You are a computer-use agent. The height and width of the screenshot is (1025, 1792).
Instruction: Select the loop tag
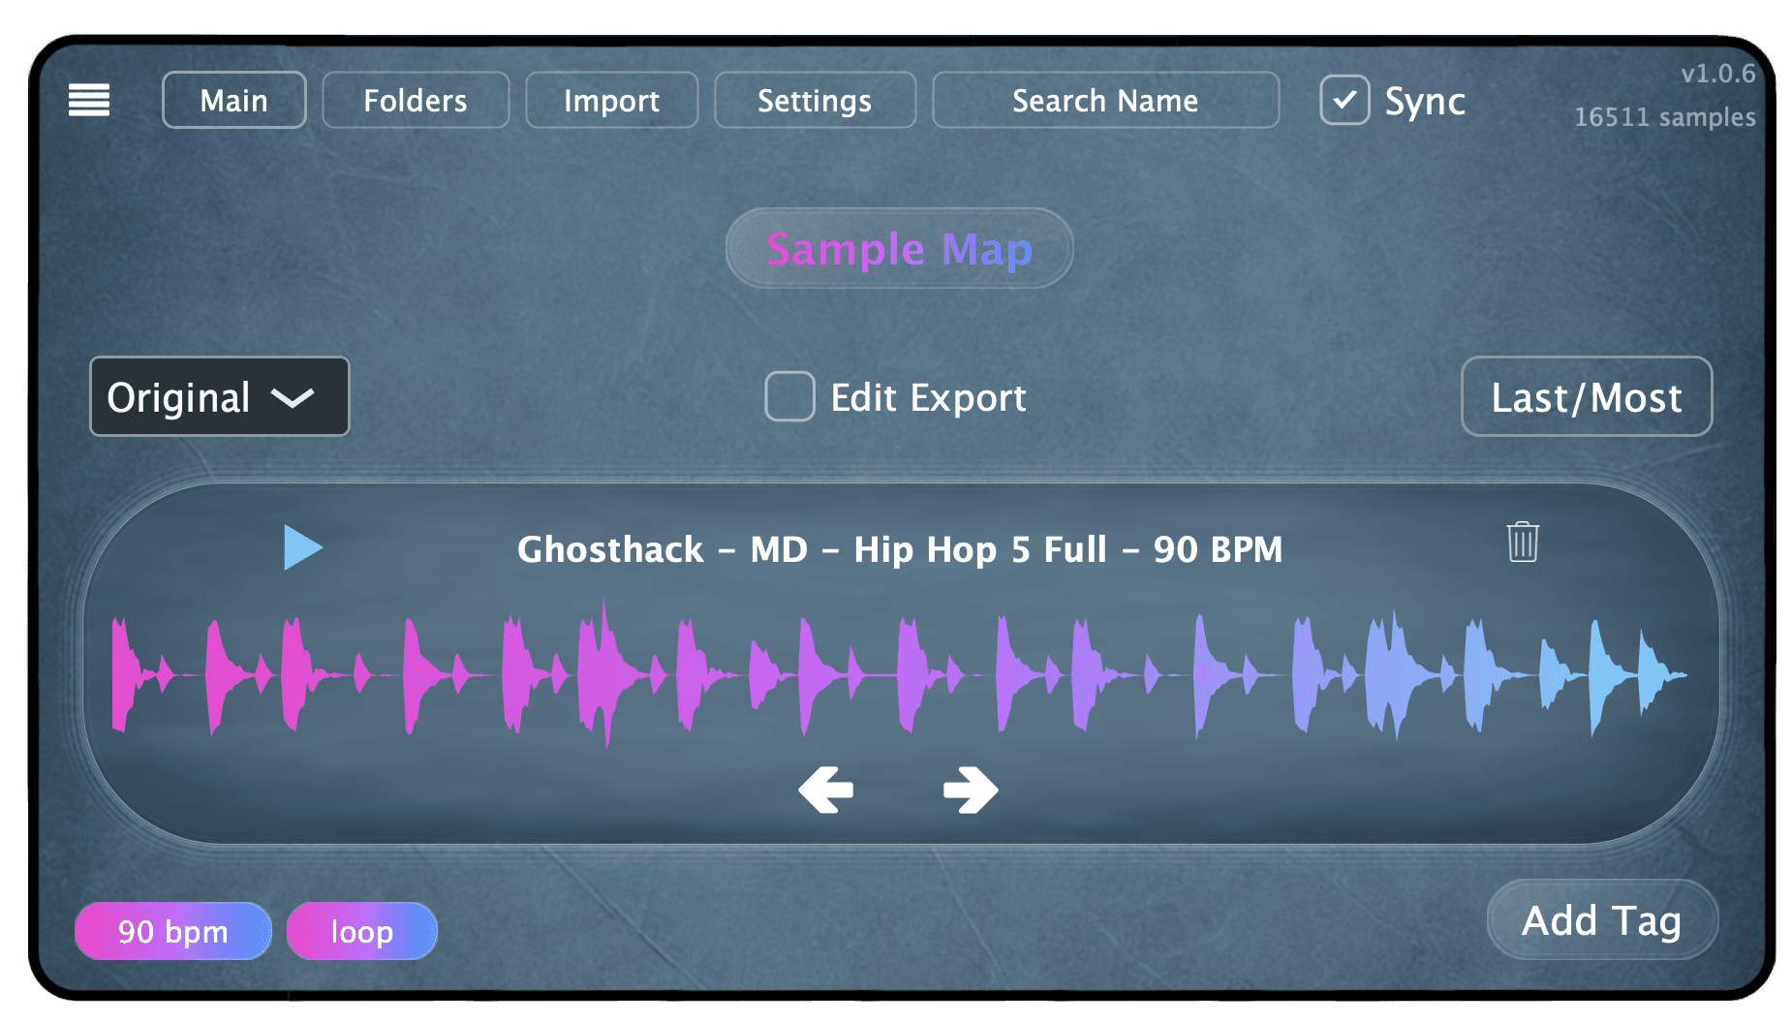click(x=361, y=931)
